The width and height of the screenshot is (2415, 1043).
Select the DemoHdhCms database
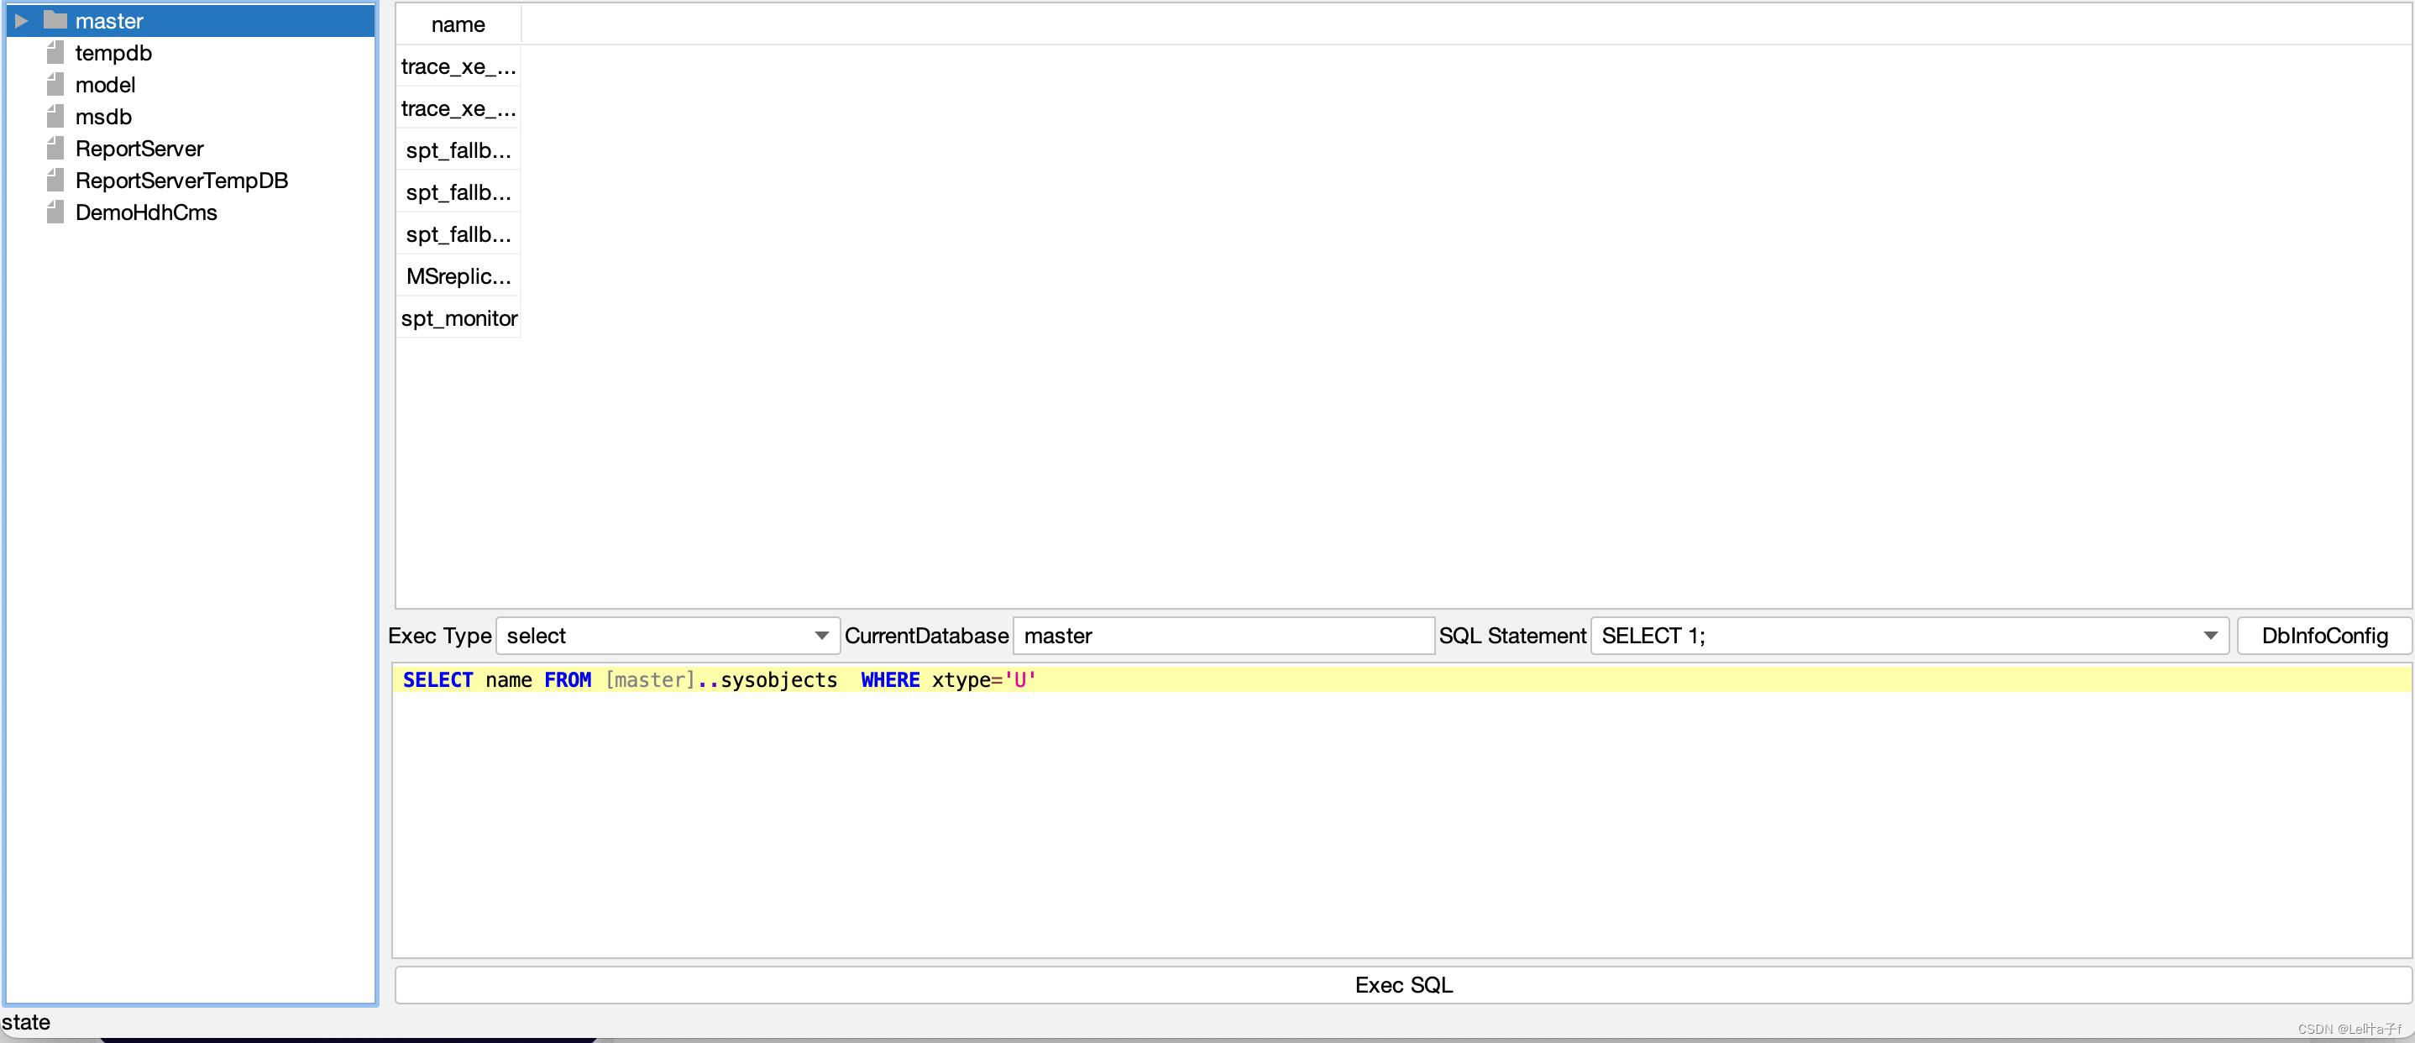pos(145,212)
